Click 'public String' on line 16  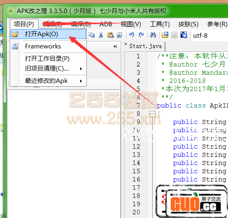pyautogui.click(x=200, y=179)
